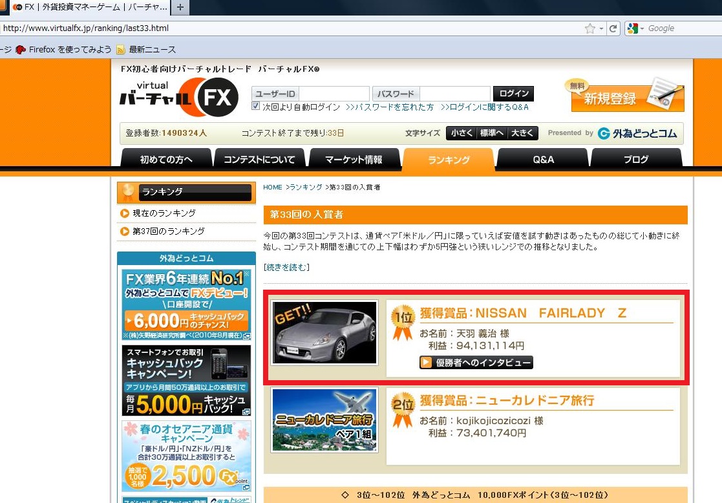This screenshot has width=722, height=503.
Task: Click the 外為どっとコム sponsor logo
Action: click(x=637, y=134)
